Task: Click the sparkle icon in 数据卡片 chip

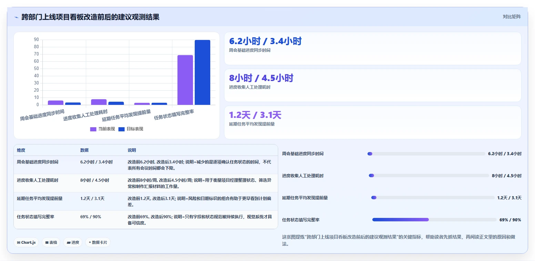Action: (x=90, y=242)
